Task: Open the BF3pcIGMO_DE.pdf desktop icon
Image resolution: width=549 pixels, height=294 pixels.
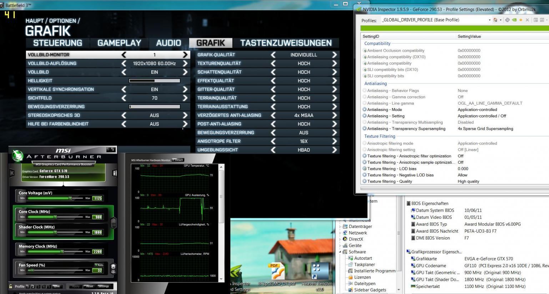Action: click(277, 275)
